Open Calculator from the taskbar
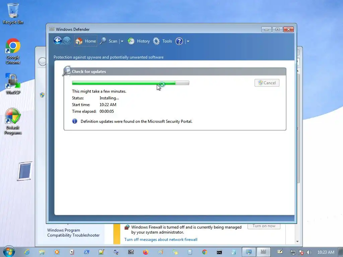Screen dimensions: 343x257 point(190,252)
